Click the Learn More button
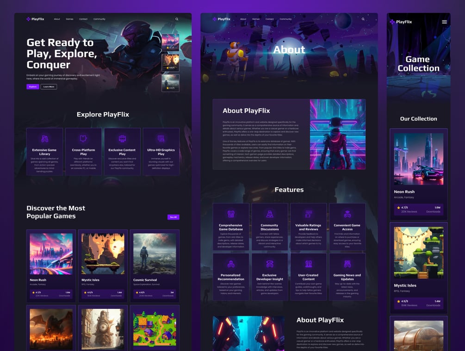This screenshot has height=351, width=465. [x=49, y=87]
